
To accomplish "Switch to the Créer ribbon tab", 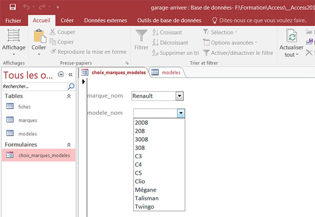I will 67,20.
